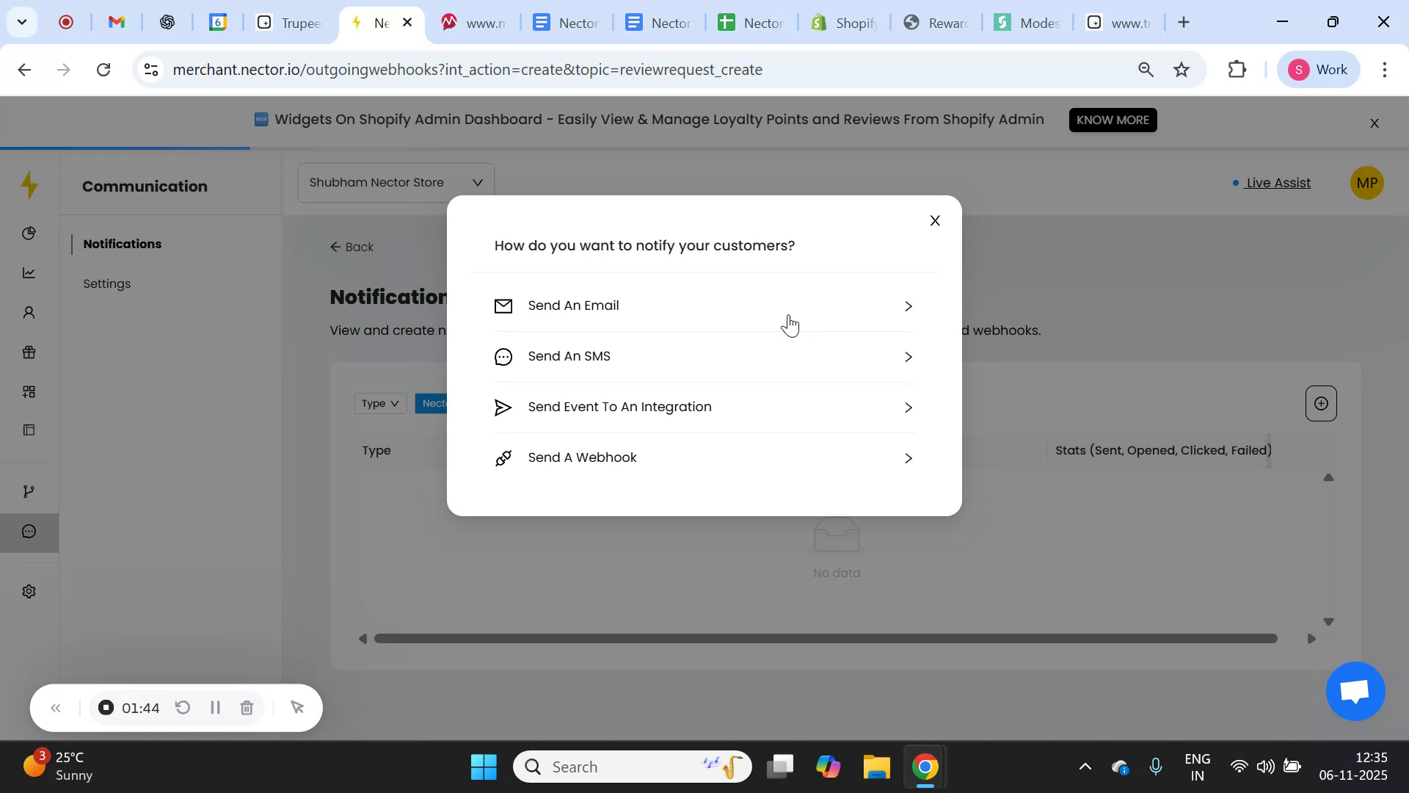Open the Notifications menu item
This screenshot has height=793, width=1409.
(x=122, y=244)
